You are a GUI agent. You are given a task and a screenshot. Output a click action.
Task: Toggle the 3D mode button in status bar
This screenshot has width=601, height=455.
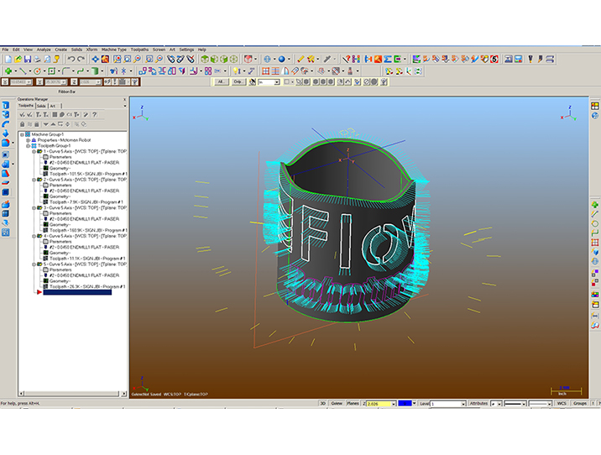click(322, 403)
